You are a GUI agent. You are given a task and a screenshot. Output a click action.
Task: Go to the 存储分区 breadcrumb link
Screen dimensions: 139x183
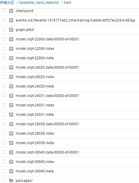coord(7,2)
